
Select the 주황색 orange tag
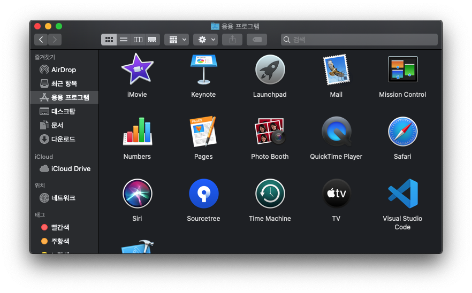[x=64, y=241]
